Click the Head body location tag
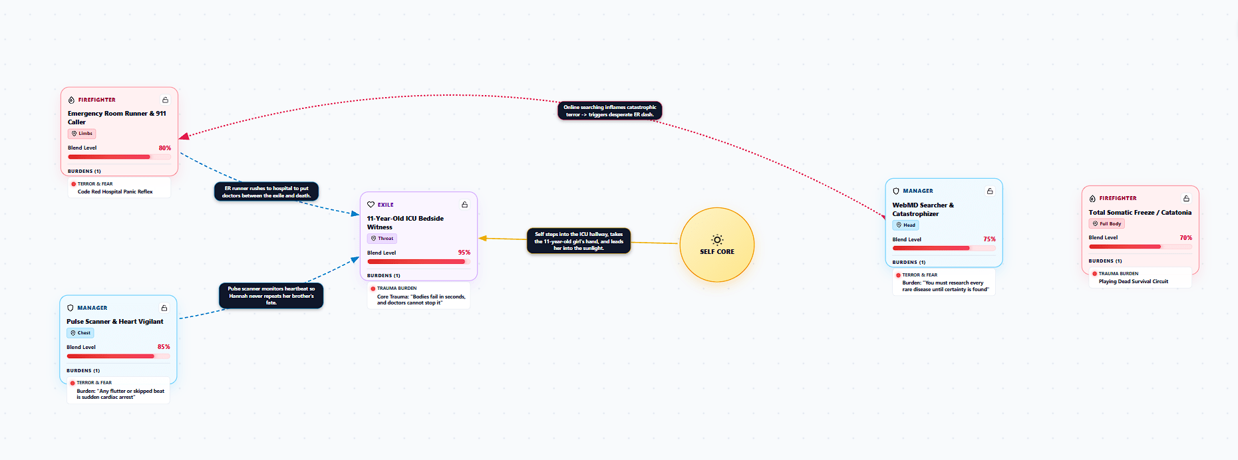 click(905, 225)
